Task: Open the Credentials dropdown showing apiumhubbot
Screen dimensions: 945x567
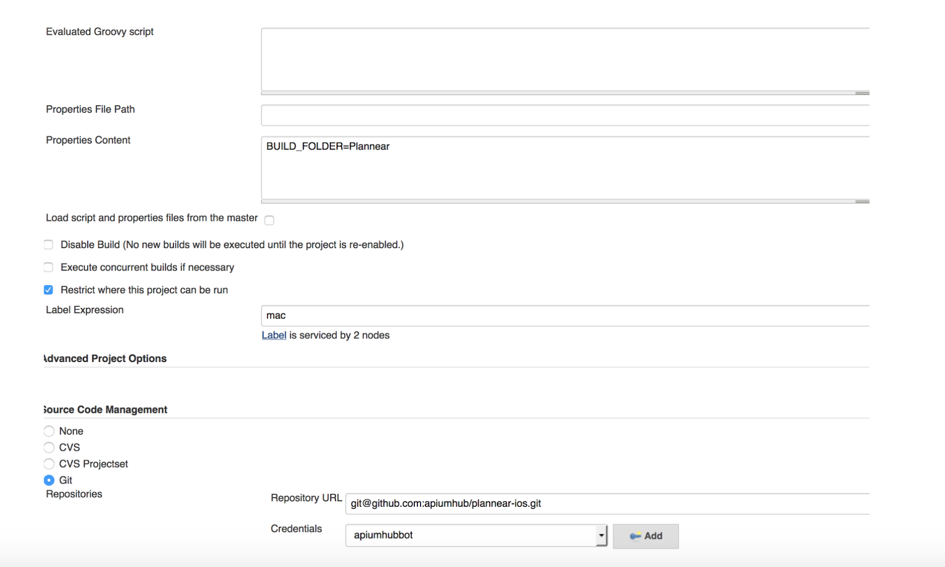Action: pyautogui.click(x=476, y=535)
